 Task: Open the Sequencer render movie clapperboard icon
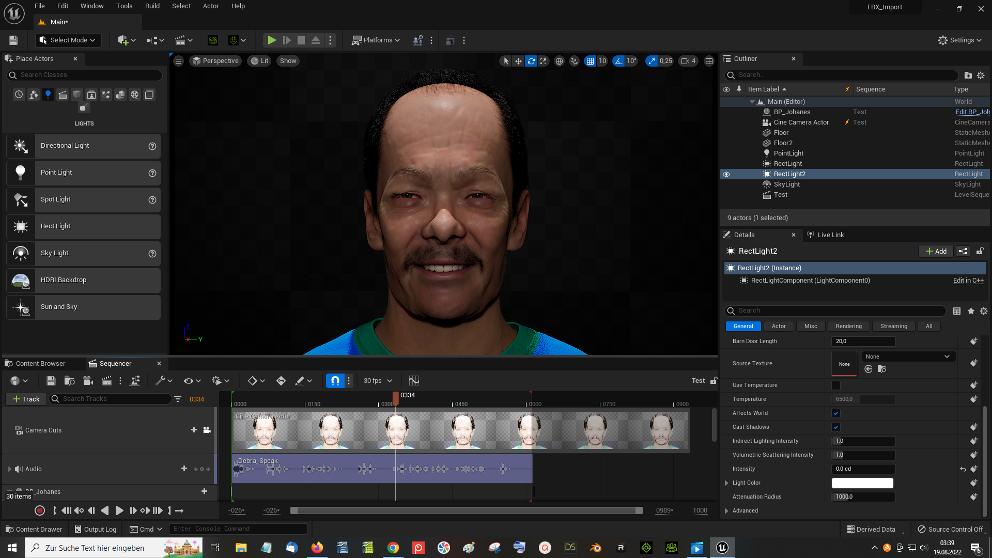(106, 381)
